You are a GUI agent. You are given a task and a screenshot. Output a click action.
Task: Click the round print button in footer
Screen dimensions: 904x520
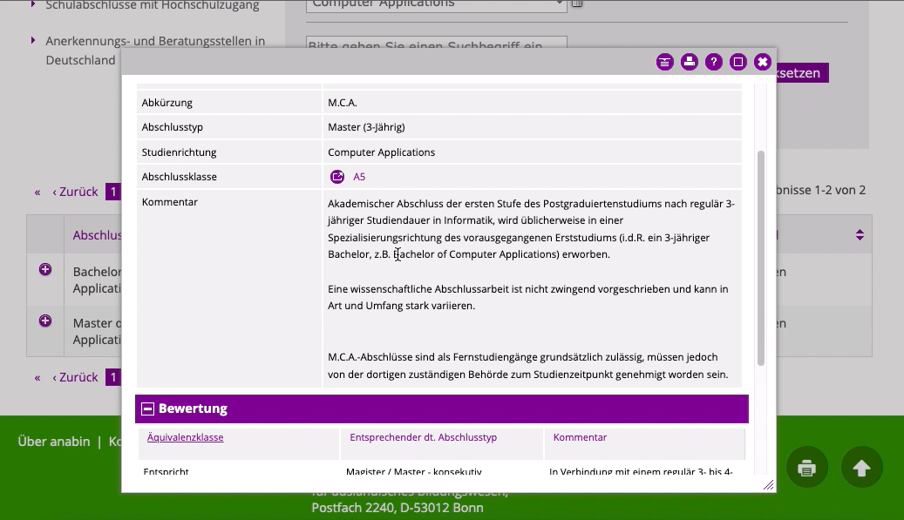807,469
